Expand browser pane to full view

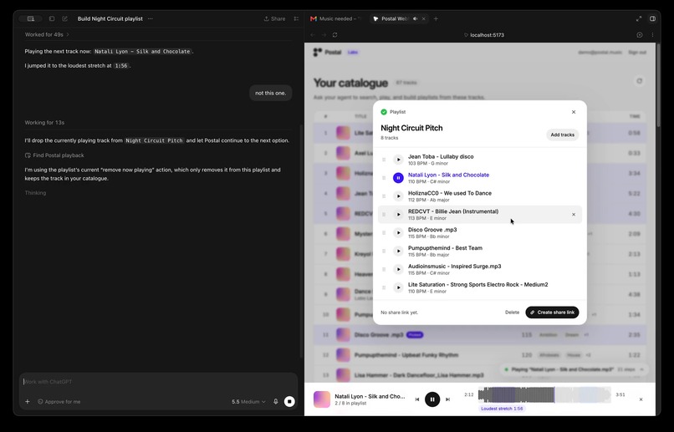click(x=639, y=19)
